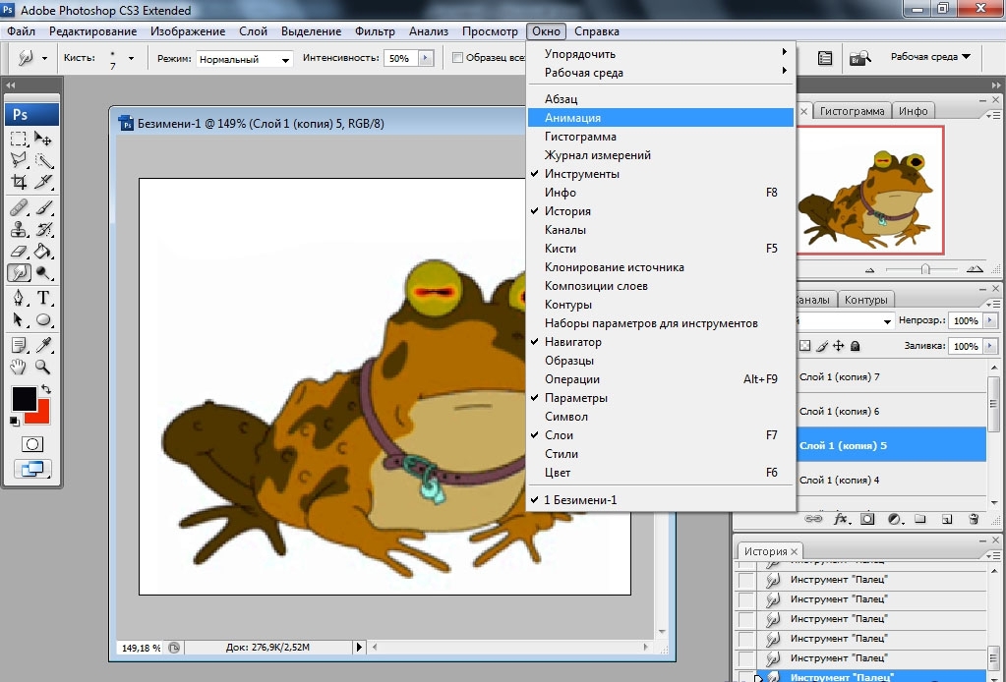The height and width of the screenshot is (682, 1006).
Task: Open the Рабочая среда workspace dropdown
Action: pyautogui.click(x=930, y=56)
